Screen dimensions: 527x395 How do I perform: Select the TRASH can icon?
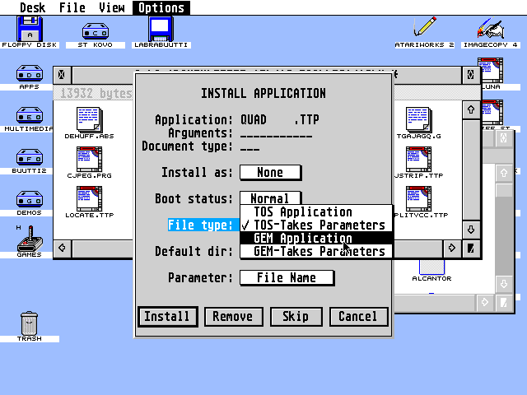click(x=30, y=323)
